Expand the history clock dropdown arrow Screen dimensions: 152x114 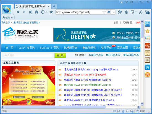[x=46, y=12]
